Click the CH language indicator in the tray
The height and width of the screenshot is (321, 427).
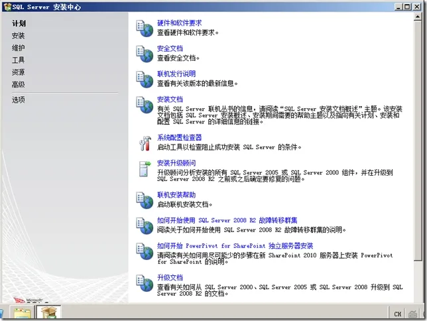[x=398, y=314]
